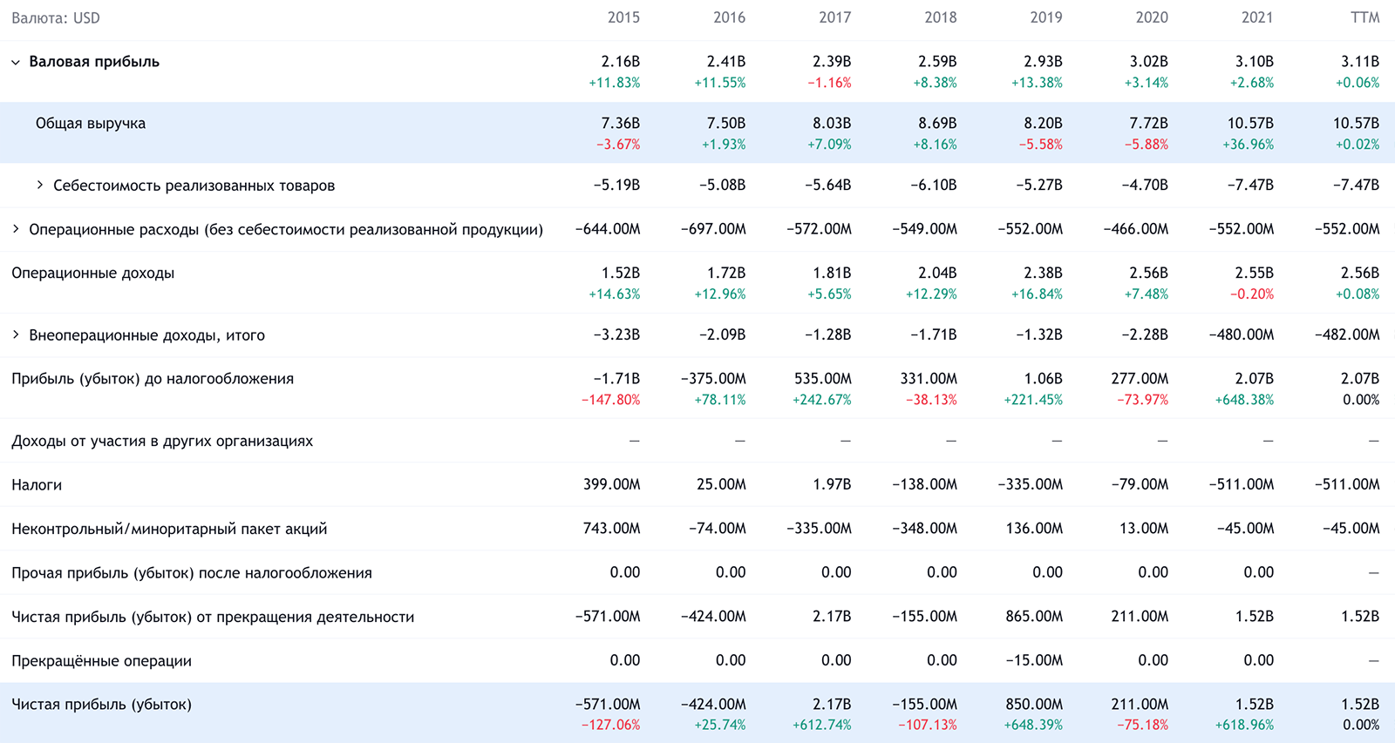Click total revenue value 7.36B
Screen dimensions: 1395x743
coord(621,124)
